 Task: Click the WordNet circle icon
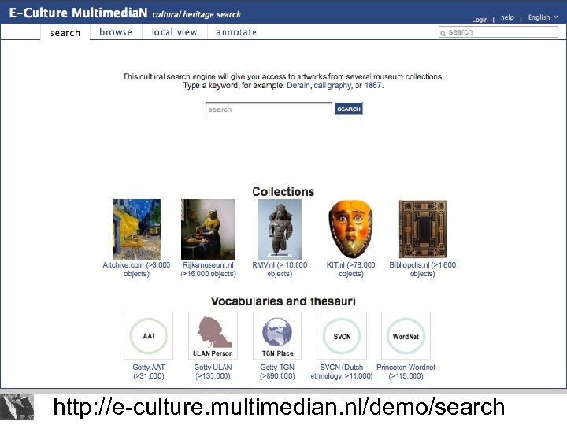[406, 336]
